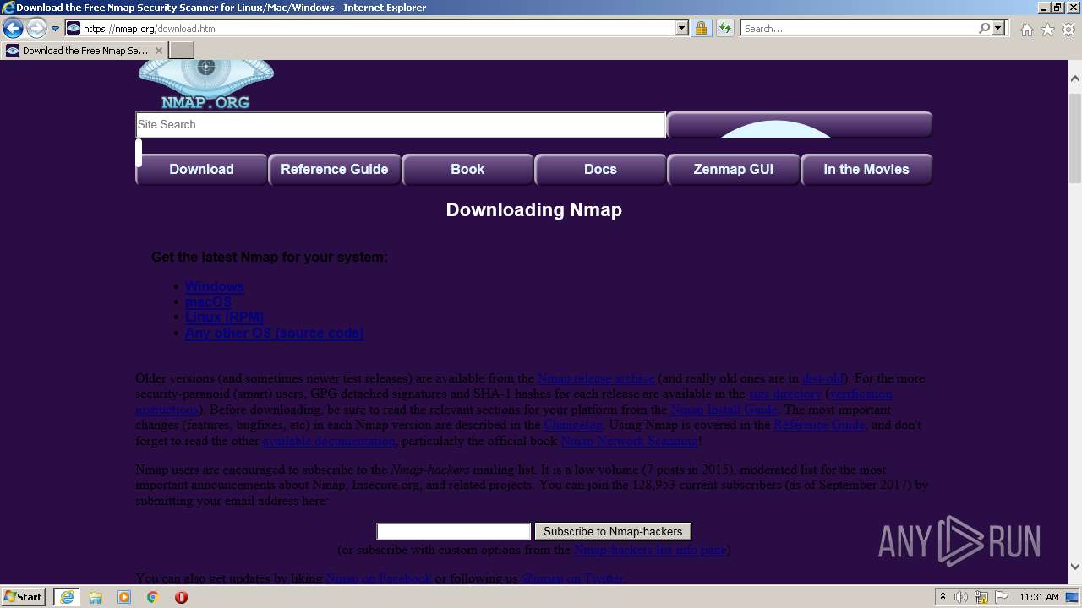Screen dimensions: 1082x608
Task: Show hidden system tray icons
Action: (943, 597)
